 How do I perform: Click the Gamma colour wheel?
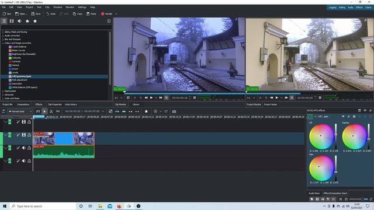click(x=354, y=136)
